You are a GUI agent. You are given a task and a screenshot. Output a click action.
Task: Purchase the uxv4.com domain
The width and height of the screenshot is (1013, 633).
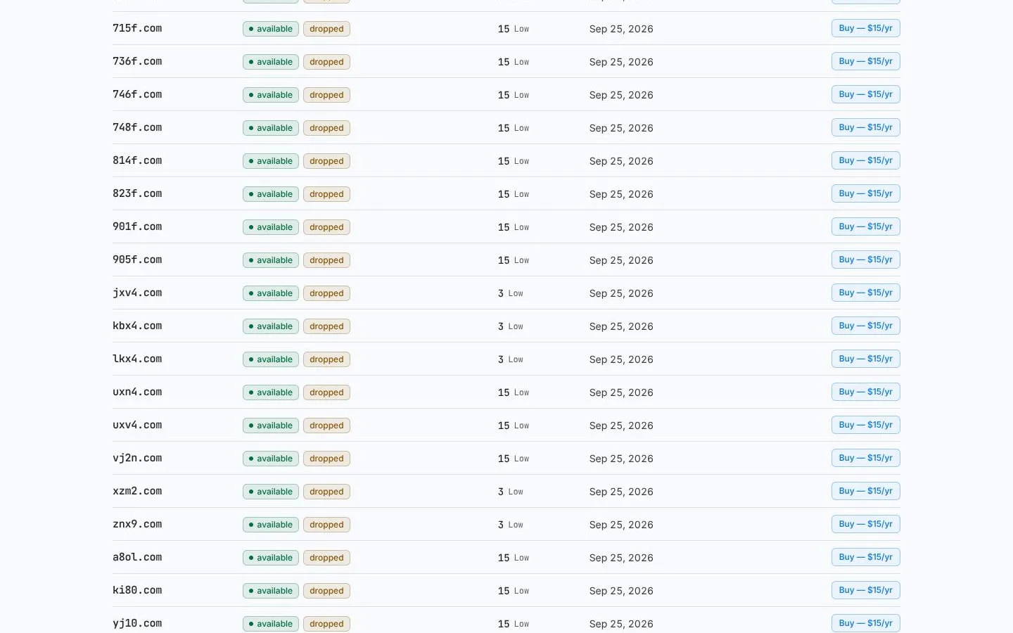pos(865,425)
